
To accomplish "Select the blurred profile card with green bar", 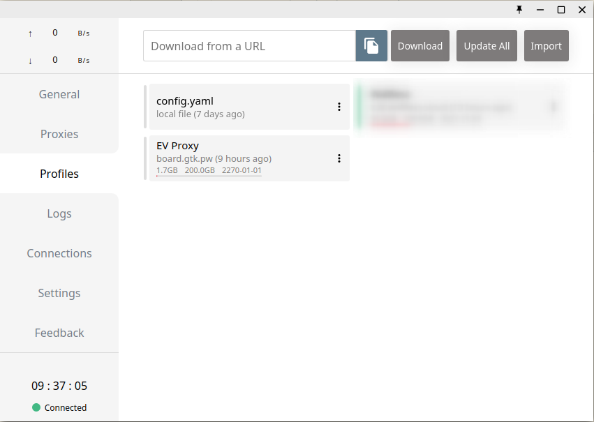I will pyautogui.click(x=461, y=107).
